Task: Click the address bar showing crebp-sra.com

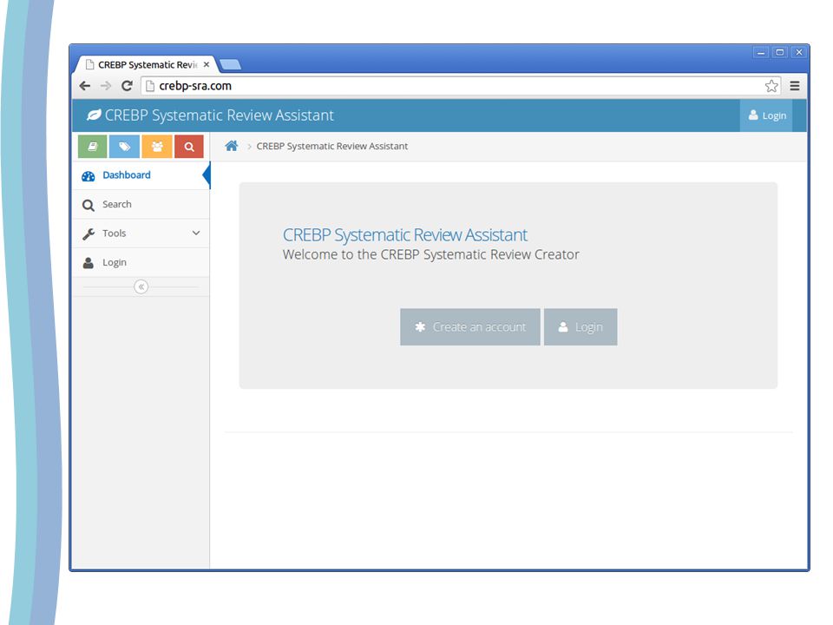Action: [460, 86]
